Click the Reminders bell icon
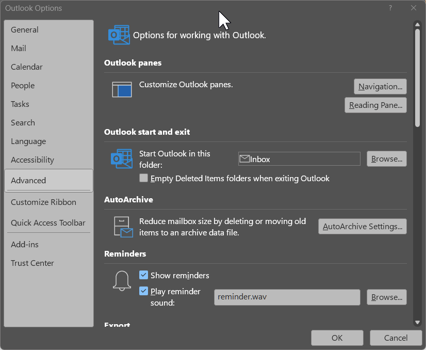 click(122, 281)
